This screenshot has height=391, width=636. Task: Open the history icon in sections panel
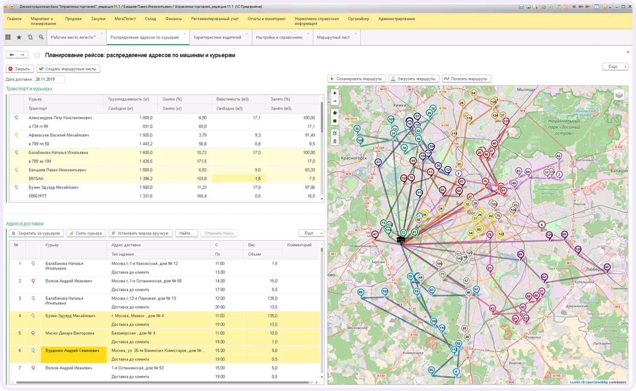pos(30,37)
